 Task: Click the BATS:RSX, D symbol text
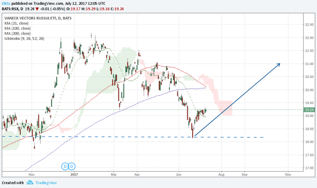pos(12,9)
